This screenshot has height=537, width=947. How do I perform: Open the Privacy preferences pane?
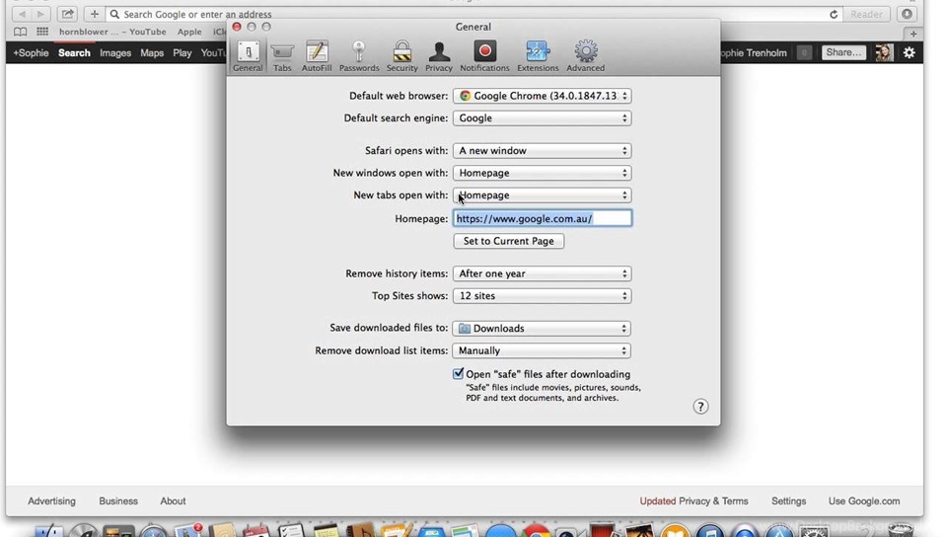click(438, 57)
